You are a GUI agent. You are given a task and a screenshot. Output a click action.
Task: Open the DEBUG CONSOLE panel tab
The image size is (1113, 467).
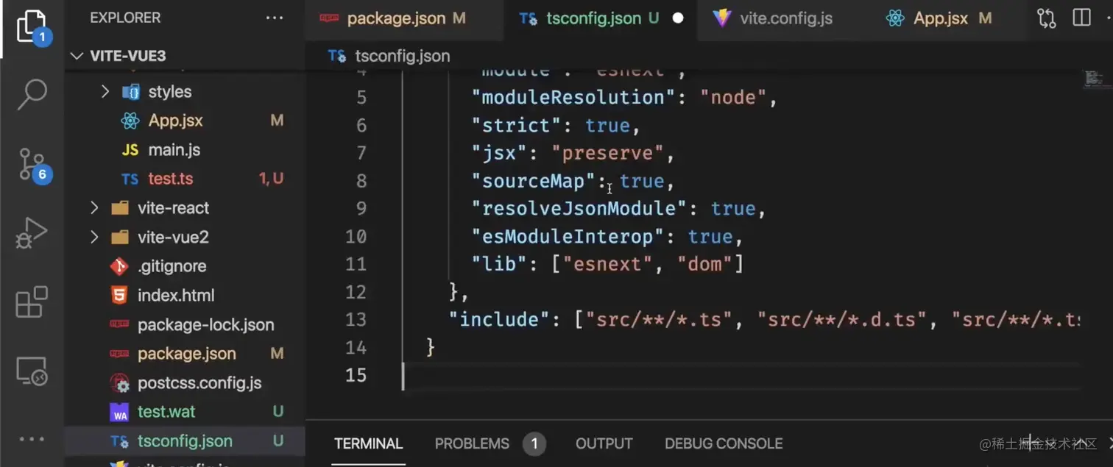point(724,443)
